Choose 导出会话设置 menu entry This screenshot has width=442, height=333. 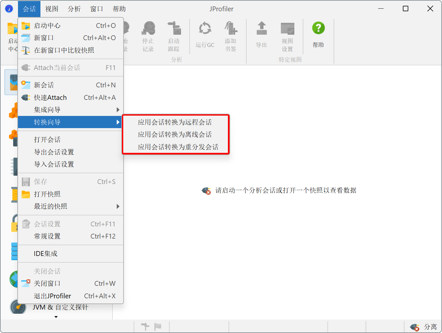71,152
